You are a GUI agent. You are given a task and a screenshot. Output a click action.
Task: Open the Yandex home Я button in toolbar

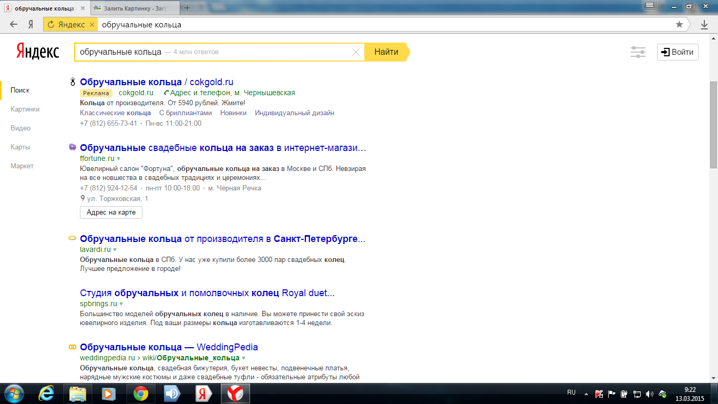(30, 24)
